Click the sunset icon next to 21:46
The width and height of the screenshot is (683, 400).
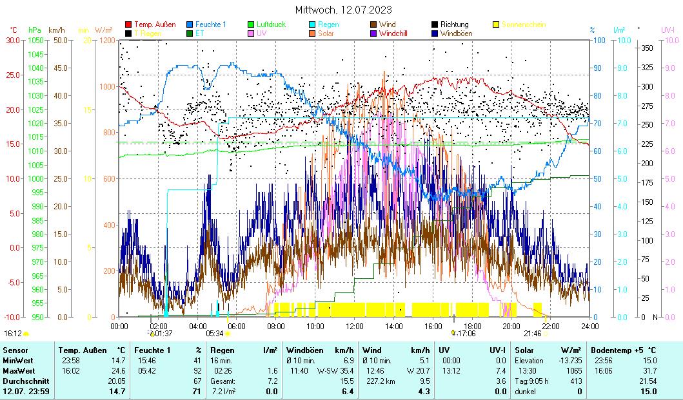[546, 334]
